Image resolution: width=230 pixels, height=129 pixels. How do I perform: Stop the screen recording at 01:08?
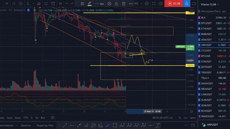pos(174,4)
